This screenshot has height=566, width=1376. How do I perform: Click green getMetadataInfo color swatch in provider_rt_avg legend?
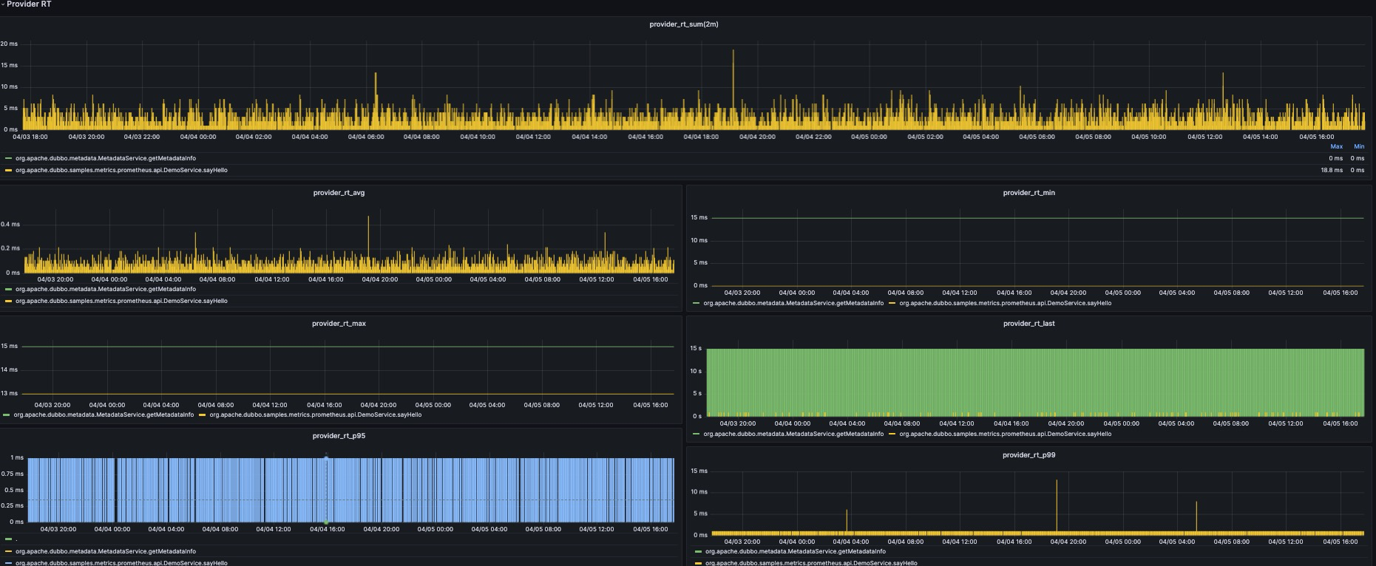pos(9,289)
